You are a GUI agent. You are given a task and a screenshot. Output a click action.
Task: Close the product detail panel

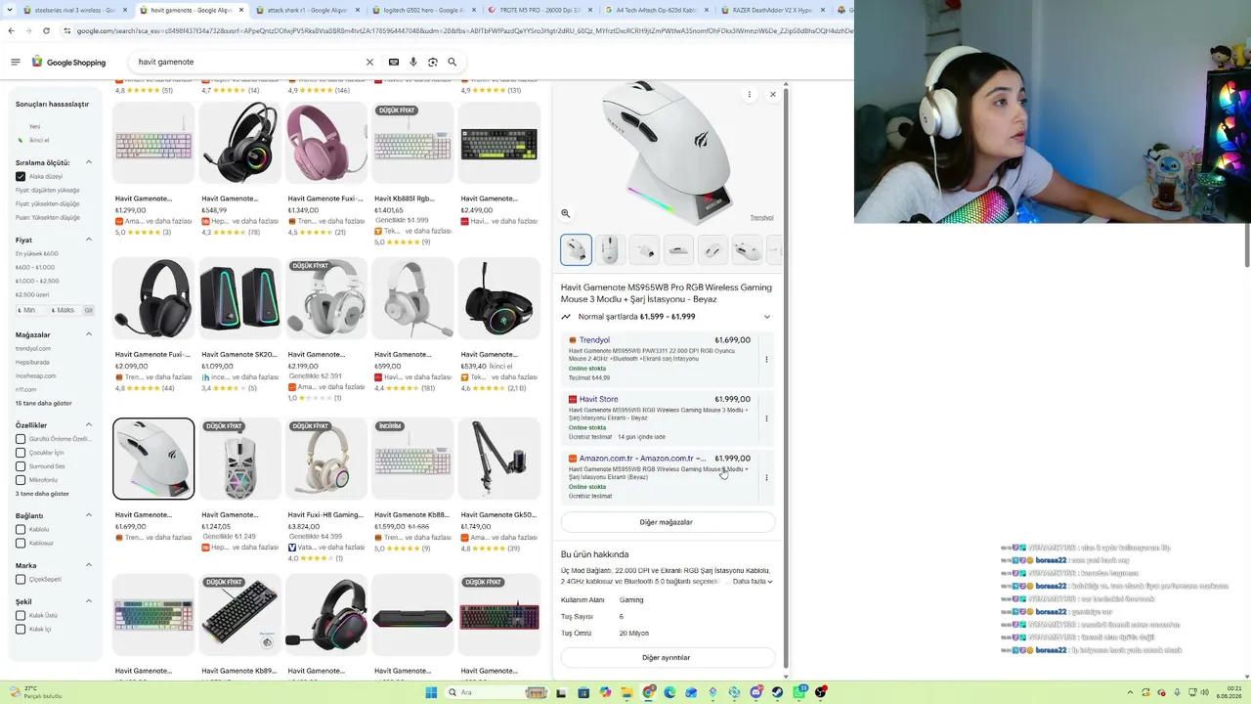(x=773, y=95)
